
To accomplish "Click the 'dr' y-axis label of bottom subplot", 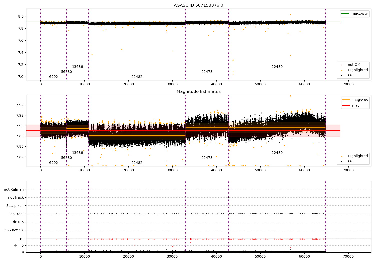I will tap(16, 245).
